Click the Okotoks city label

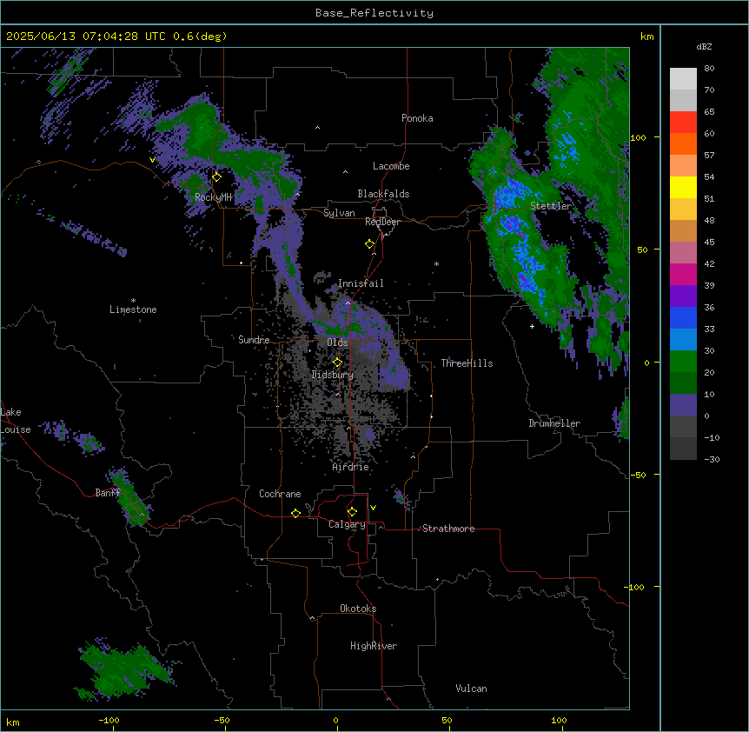(x=358, y=609)
